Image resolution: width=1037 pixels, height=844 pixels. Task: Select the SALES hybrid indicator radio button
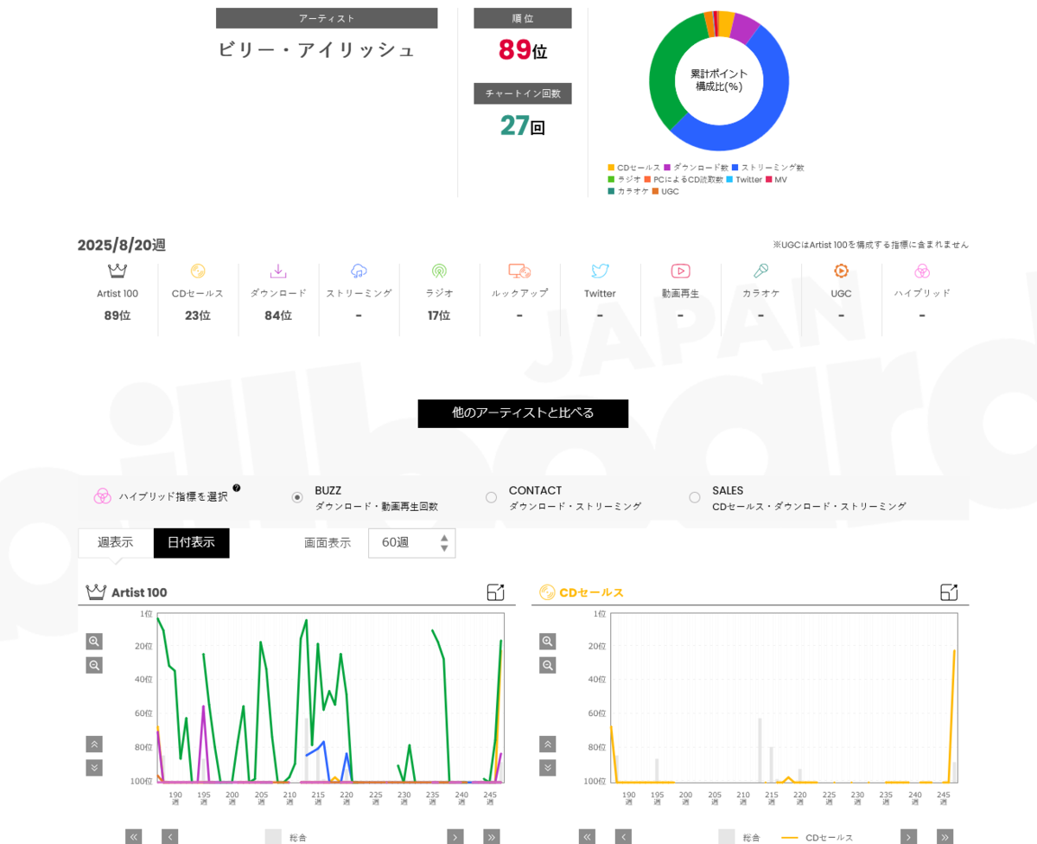coord(695,497)
